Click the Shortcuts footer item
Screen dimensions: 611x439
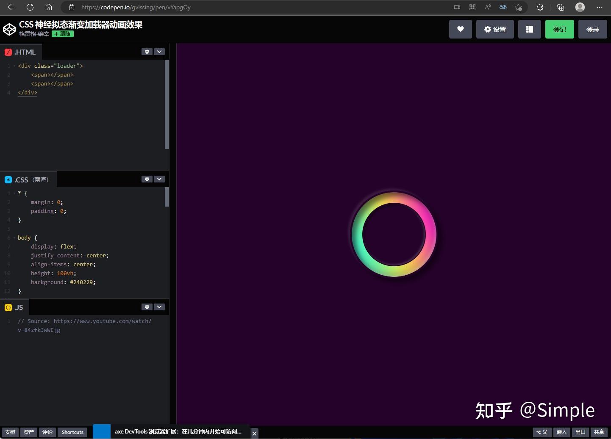(x=72, y=432)
